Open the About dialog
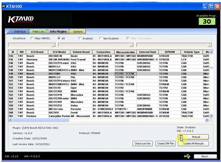The height and width of the screenshot is (163, 221). pos(205,156)
